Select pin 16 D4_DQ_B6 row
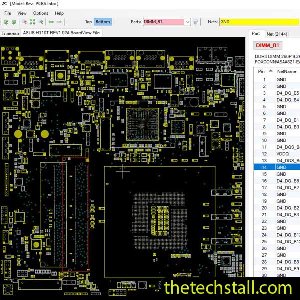Screen dimensions: 300x300 tap(277, 181)
